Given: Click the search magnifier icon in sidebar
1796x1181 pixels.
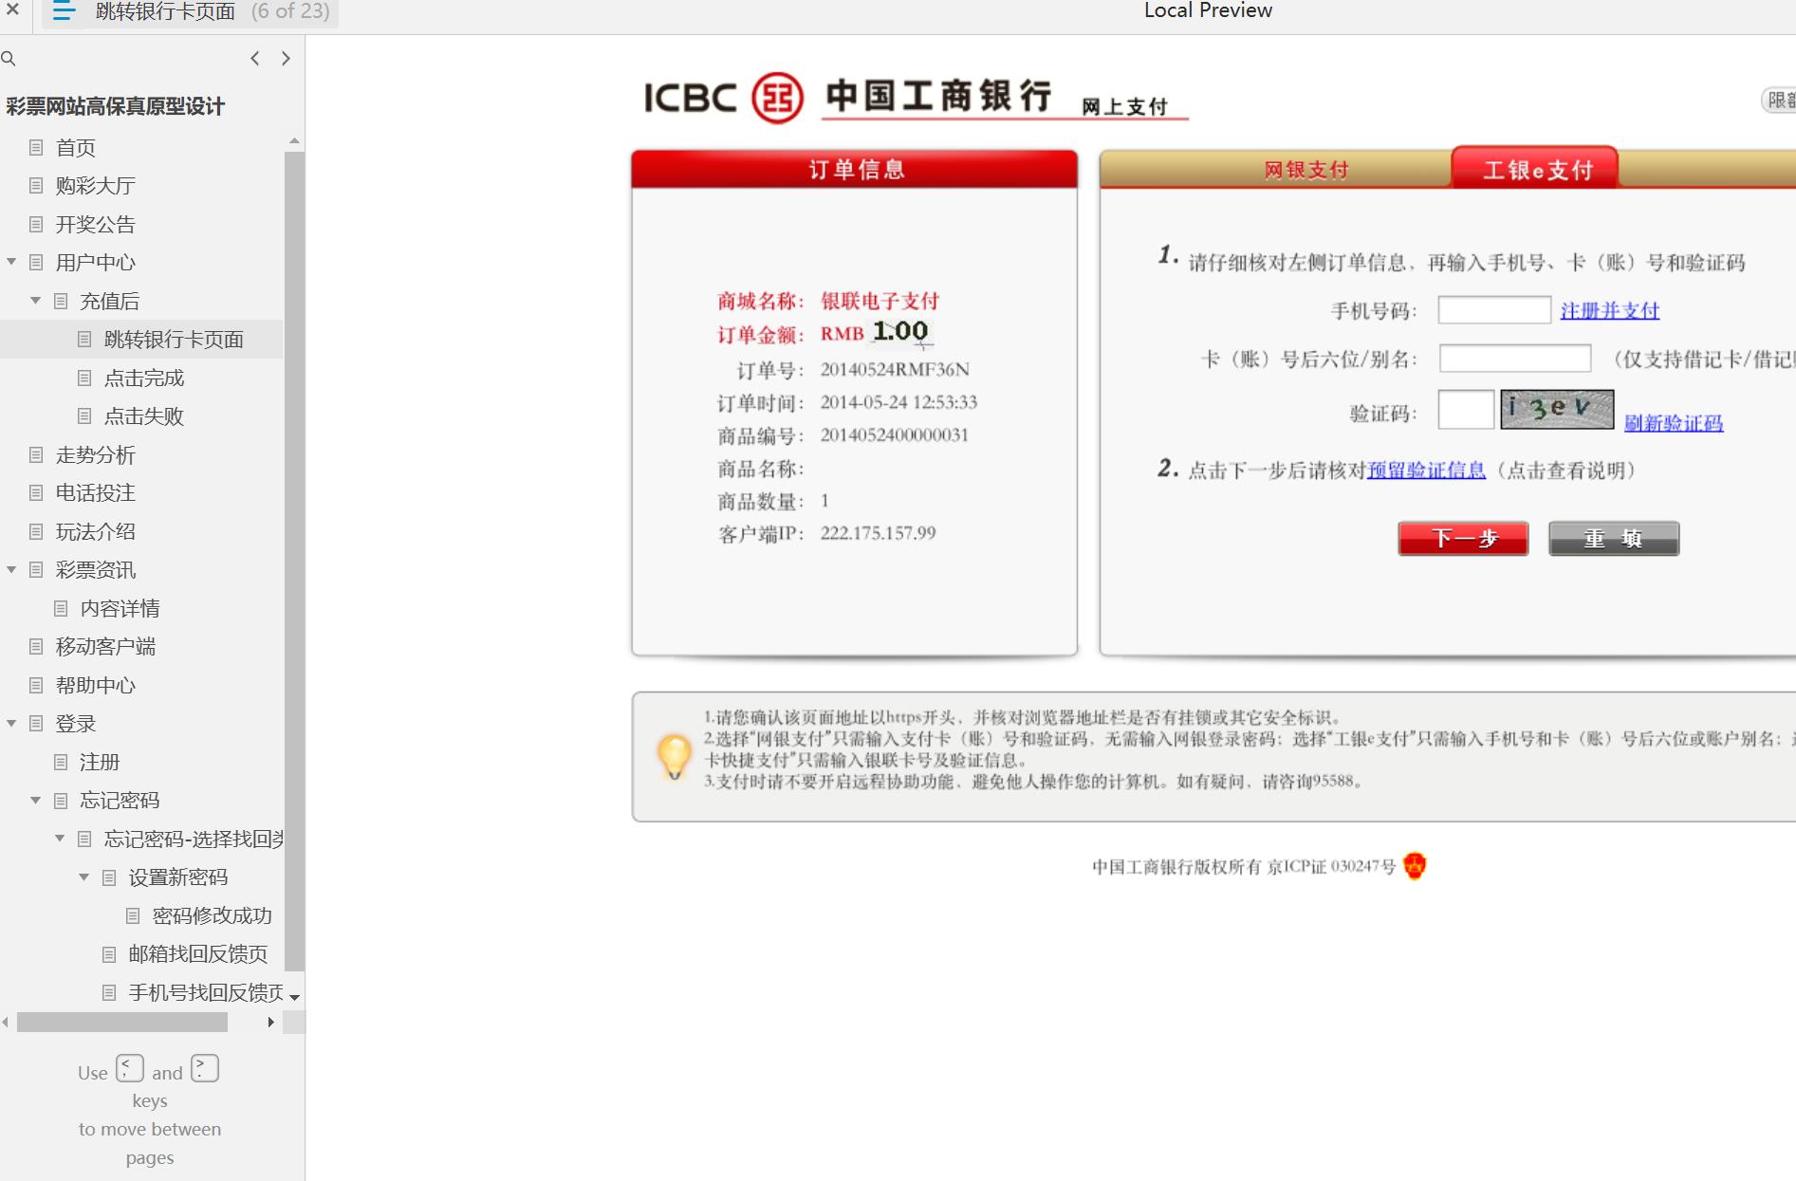Looking at the screenshot, I should point(9,59).
